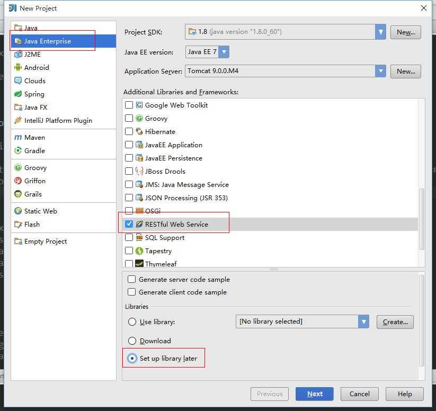
Task: Click the SQL Support icon
Action: click(x=139, y=237)
